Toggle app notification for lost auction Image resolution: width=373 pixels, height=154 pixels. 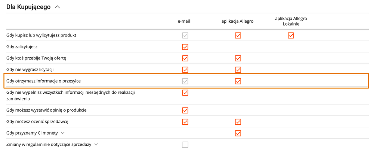click(238, 70)
